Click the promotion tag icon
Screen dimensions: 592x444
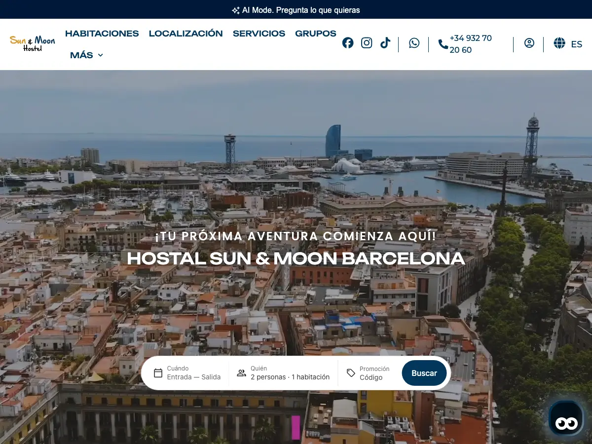[x=351, y=373]
